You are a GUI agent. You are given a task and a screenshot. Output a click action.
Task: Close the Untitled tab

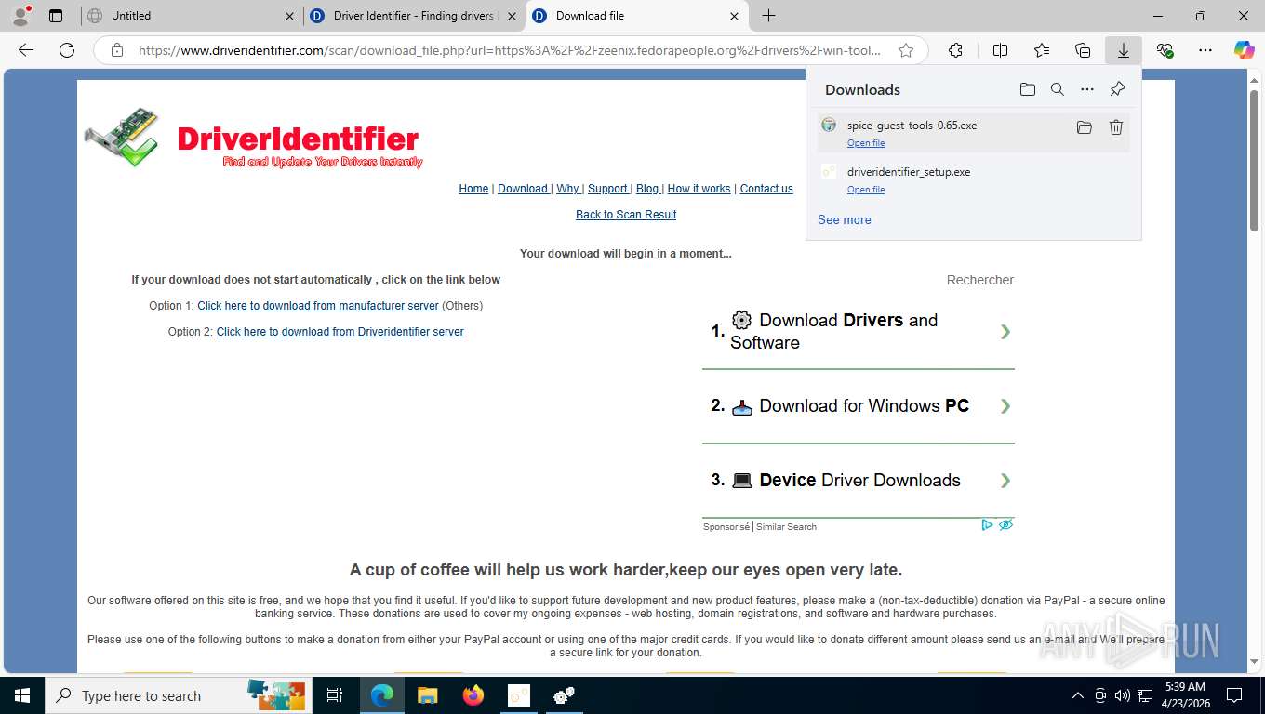click(289, 16)
